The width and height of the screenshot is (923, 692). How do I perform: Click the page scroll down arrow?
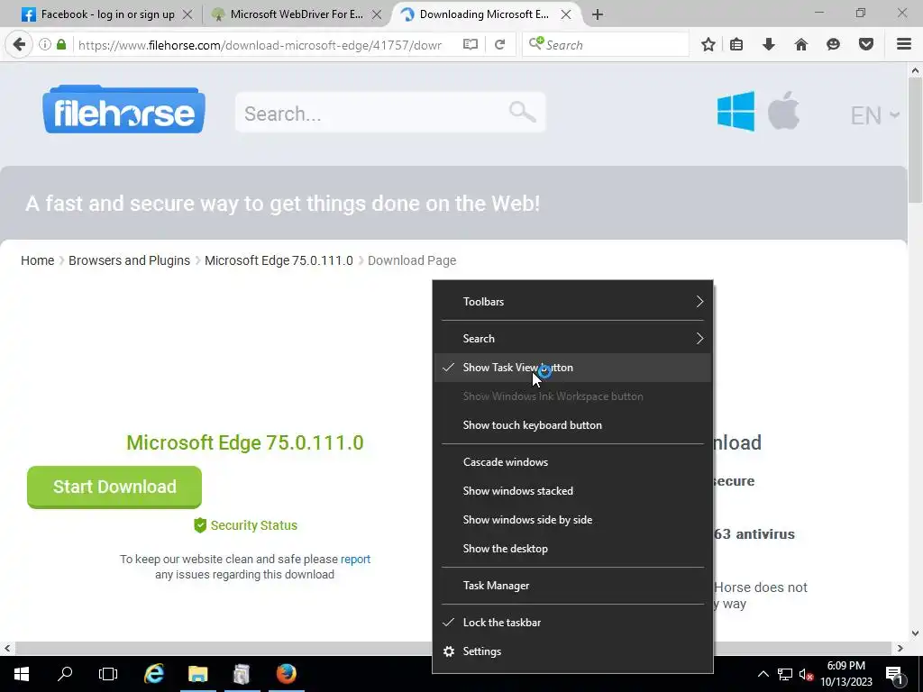(916, 633)
